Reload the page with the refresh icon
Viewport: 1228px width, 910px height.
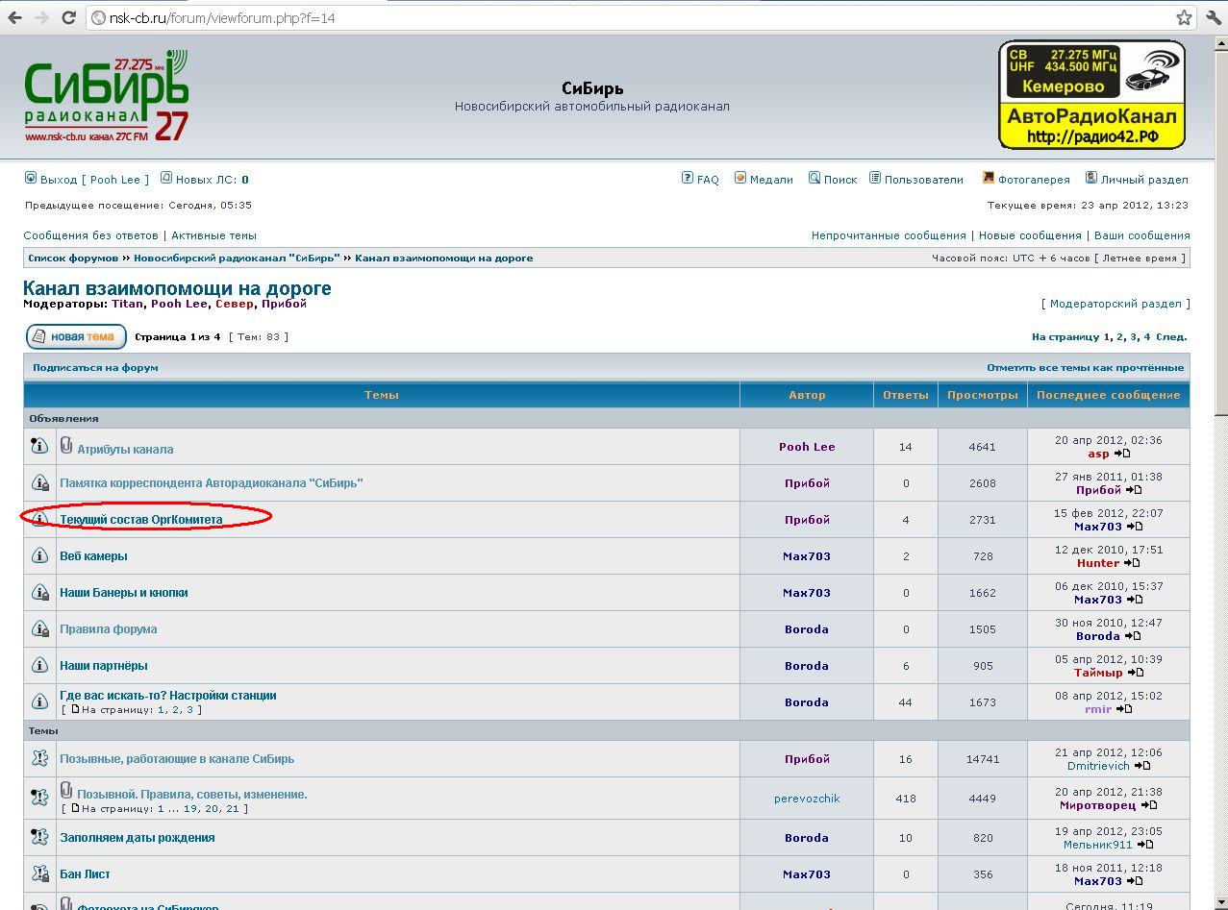(68, 17)
